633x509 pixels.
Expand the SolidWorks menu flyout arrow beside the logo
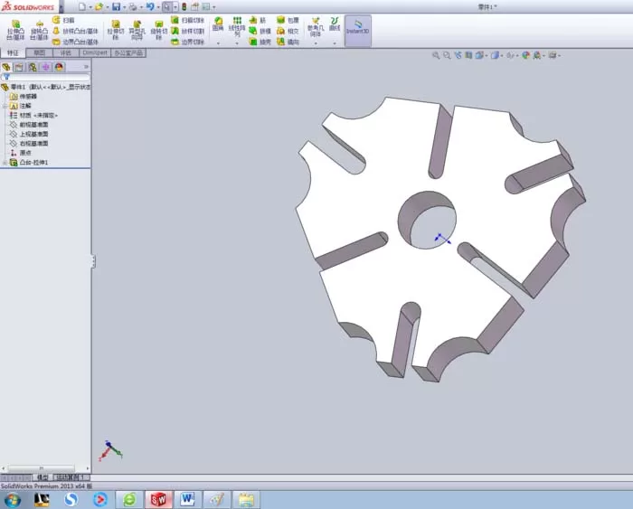point(61,7)
